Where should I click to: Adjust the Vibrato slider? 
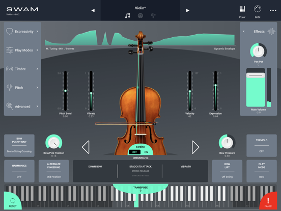click(x=91, y=91)
